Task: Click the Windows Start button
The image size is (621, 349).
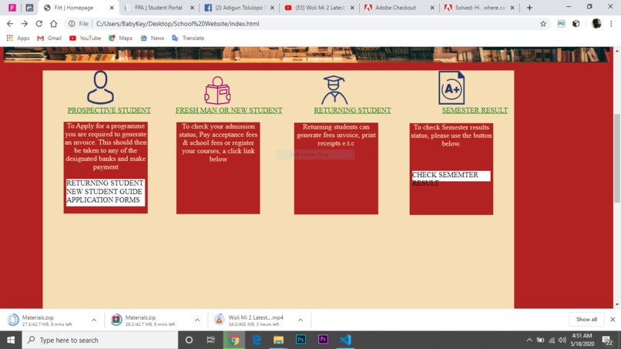Action: [11, 340]
